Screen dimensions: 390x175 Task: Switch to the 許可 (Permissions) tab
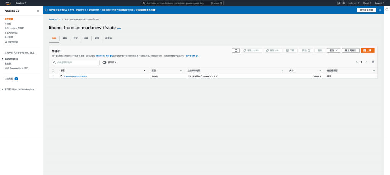75,38
